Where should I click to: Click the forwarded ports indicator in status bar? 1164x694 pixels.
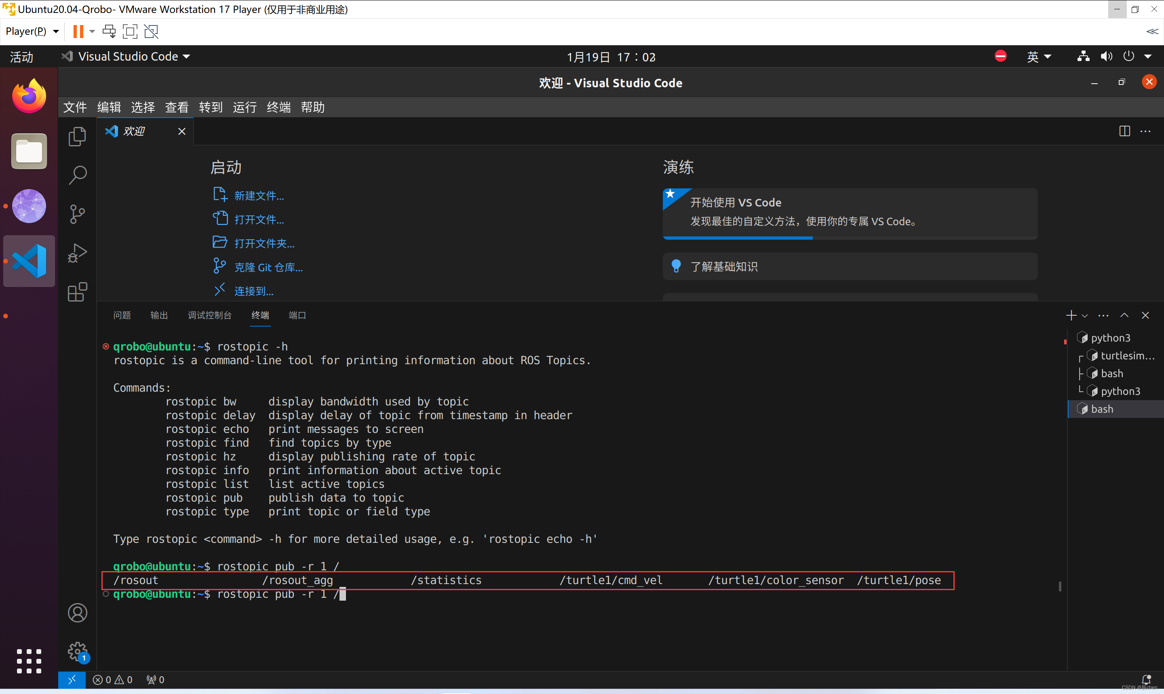tap(156, 679)
